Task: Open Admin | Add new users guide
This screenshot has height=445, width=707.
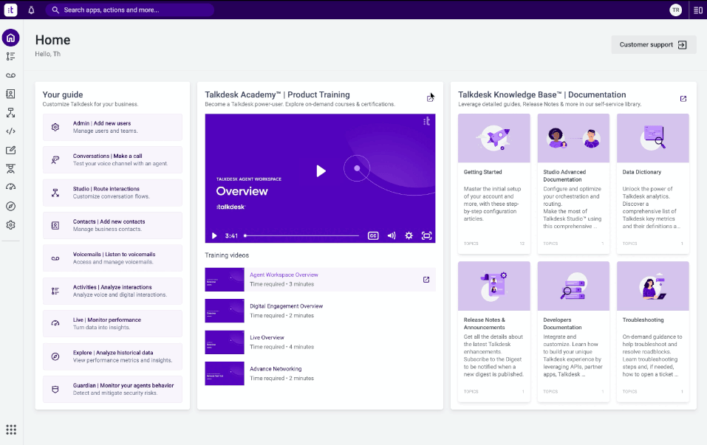Action: pyautogui.click(x=113, y=127)
